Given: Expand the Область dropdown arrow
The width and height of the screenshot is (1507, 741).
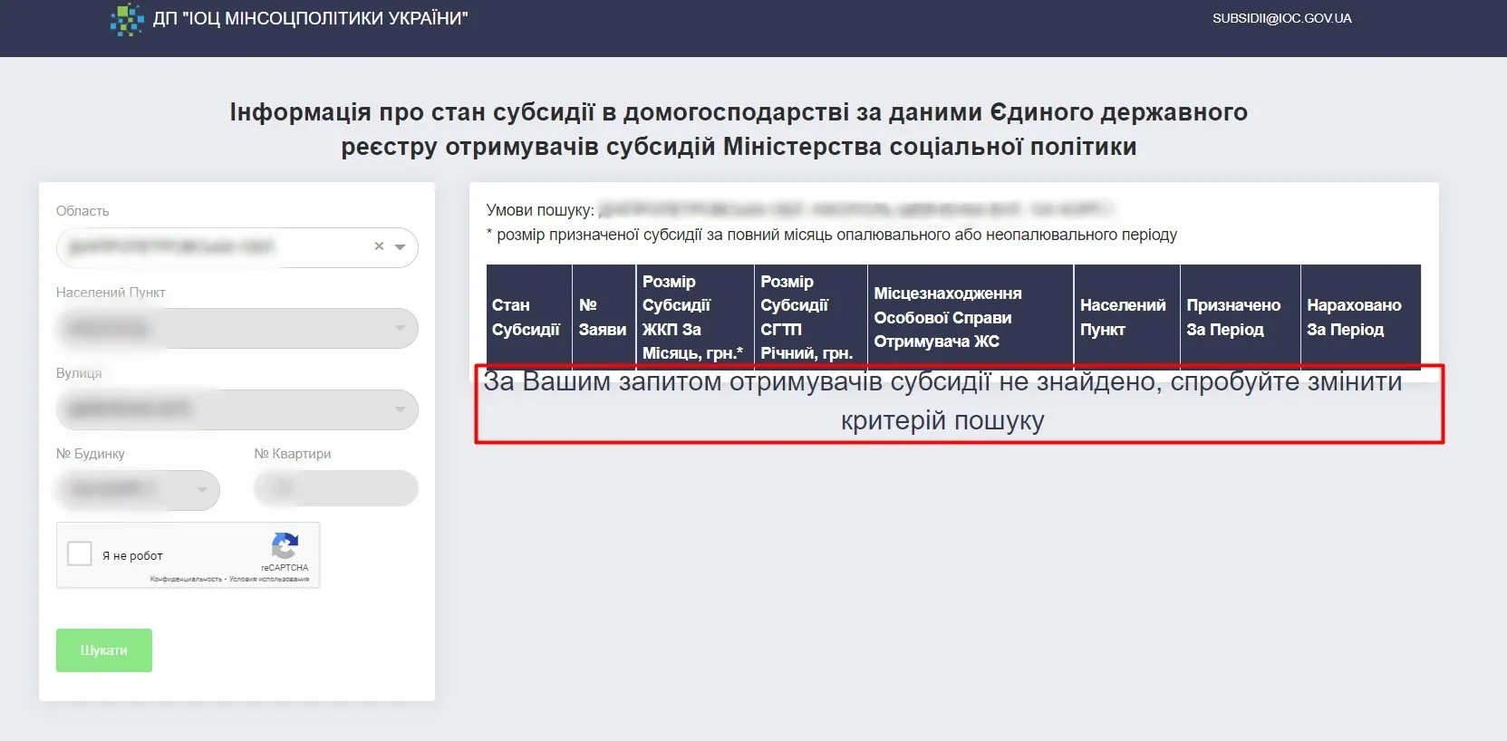Looking at the screenshot, I should [400, 247].
